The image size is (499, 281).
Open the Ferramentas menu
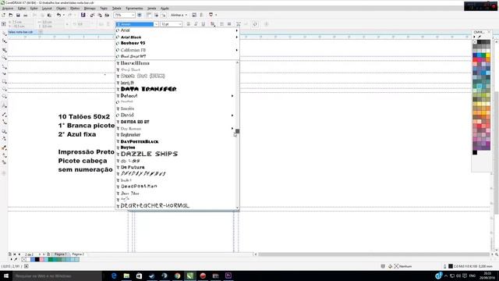coord(134,9)
